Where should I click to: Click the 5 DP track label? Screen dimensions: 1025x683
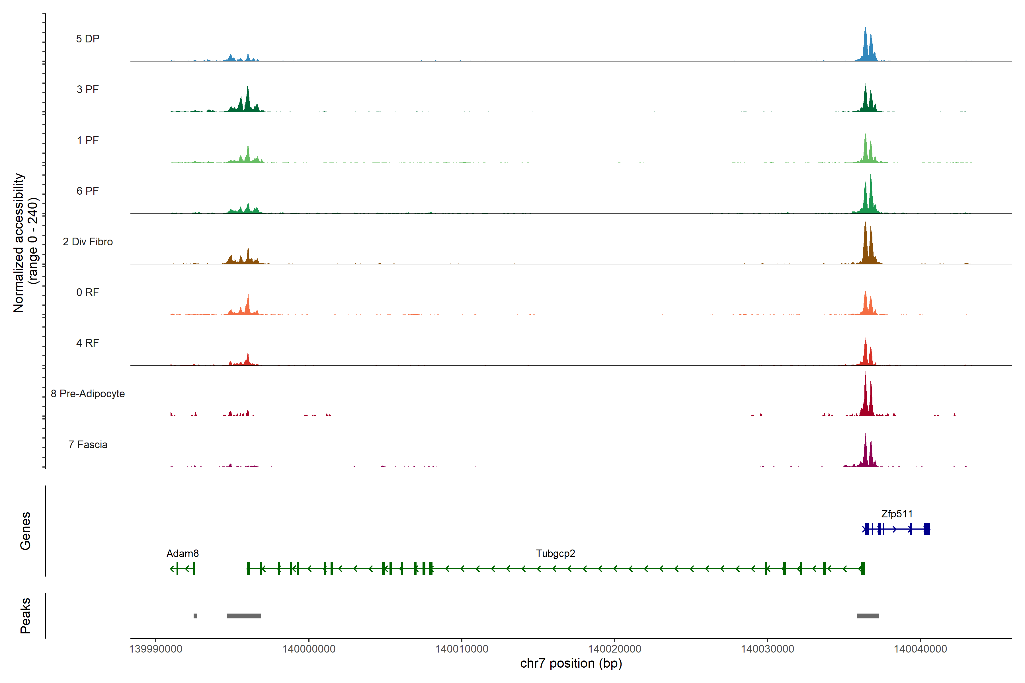88,39
